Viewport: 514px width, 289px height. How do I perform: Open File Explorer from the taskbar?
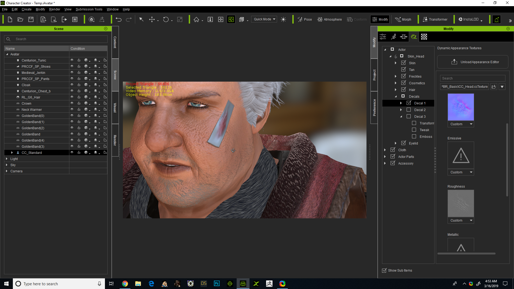pyautogui.click(x=138, y=284)
